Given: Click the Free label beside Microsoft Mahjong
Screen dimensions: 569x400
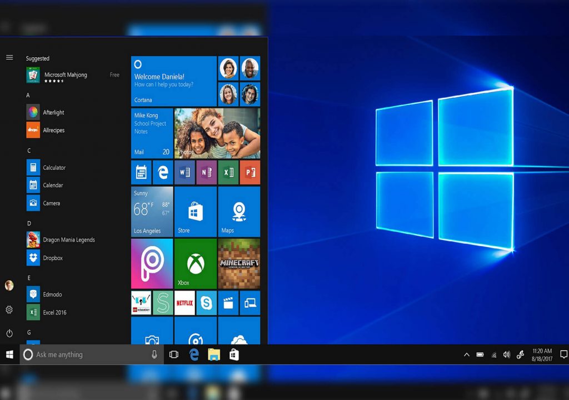Looking at the screenshot, I should pos(114,75).
